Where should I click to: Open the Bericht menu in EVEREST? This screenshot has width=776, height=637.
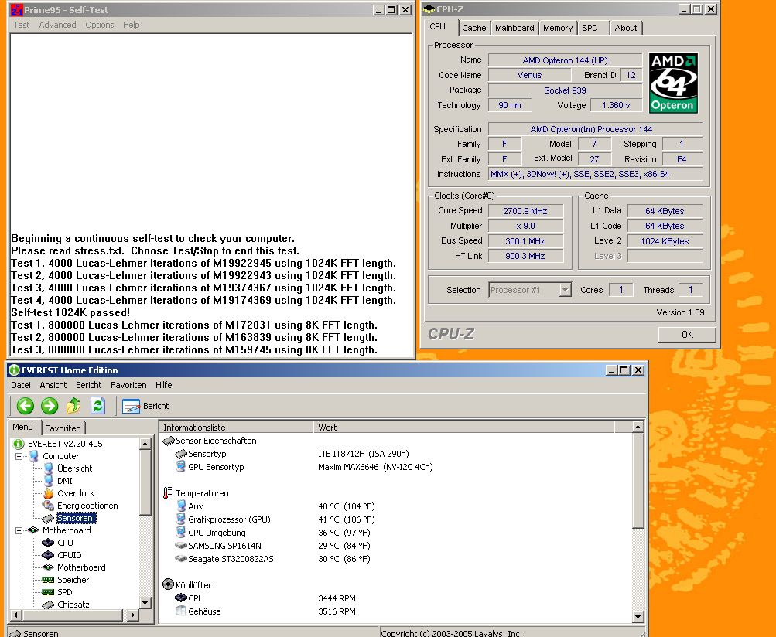[89, 385]
